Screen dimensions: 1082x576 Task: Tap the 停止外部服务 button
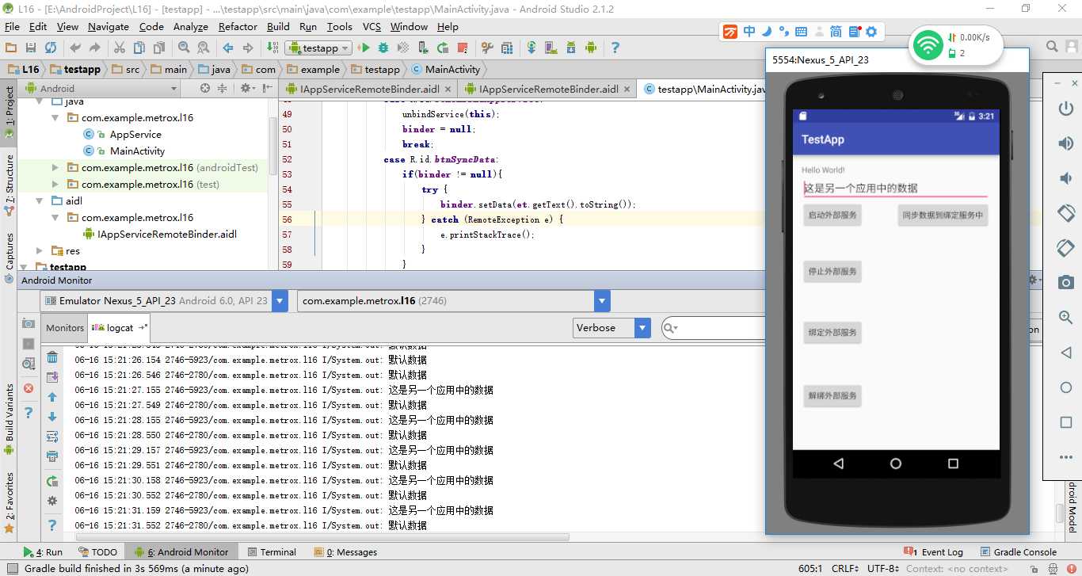pos(832,271)
